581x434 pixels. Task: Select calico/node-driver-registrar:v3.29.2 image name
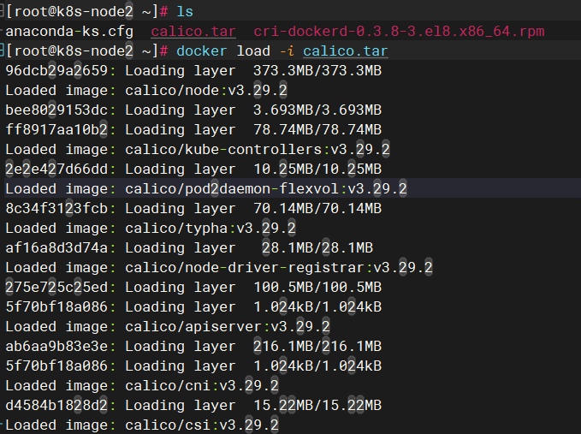click(279, 268)
